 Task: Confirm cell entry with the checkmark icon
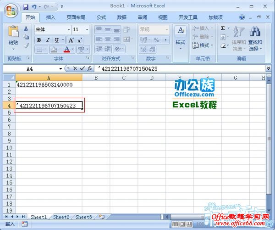82,68
